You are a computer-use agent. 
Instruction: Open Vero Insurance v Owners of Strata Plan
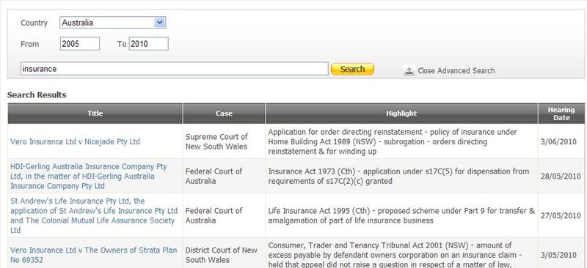[94, 255]
